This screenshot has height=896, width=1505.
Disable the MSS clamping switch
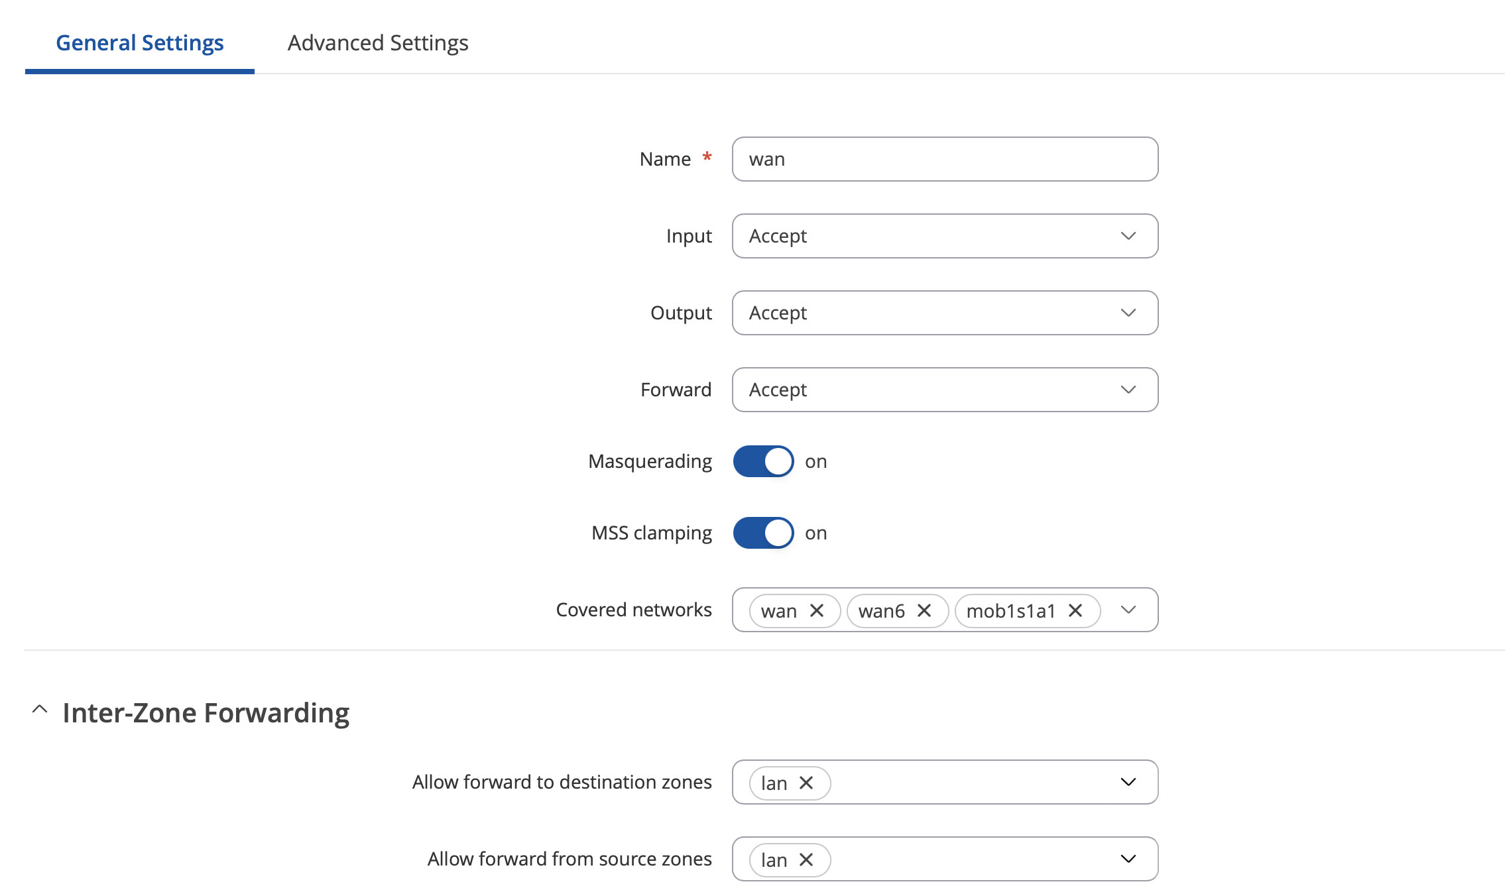click(763, 533)
